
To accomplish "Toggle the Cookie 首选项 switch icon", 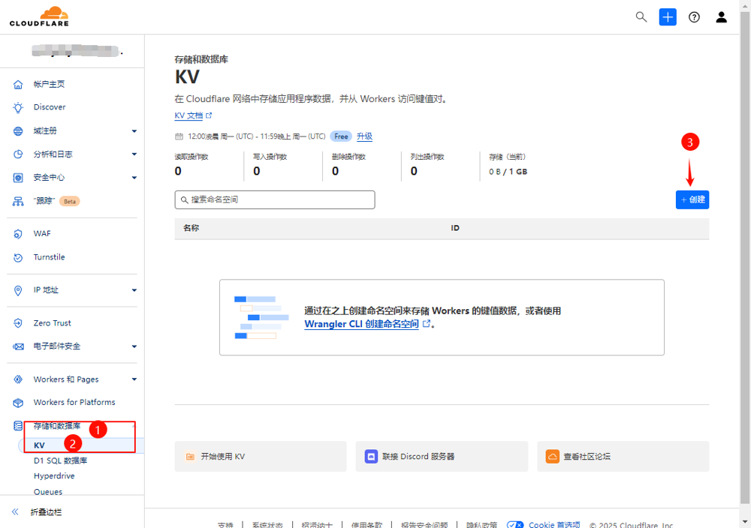I will (515, 525).
